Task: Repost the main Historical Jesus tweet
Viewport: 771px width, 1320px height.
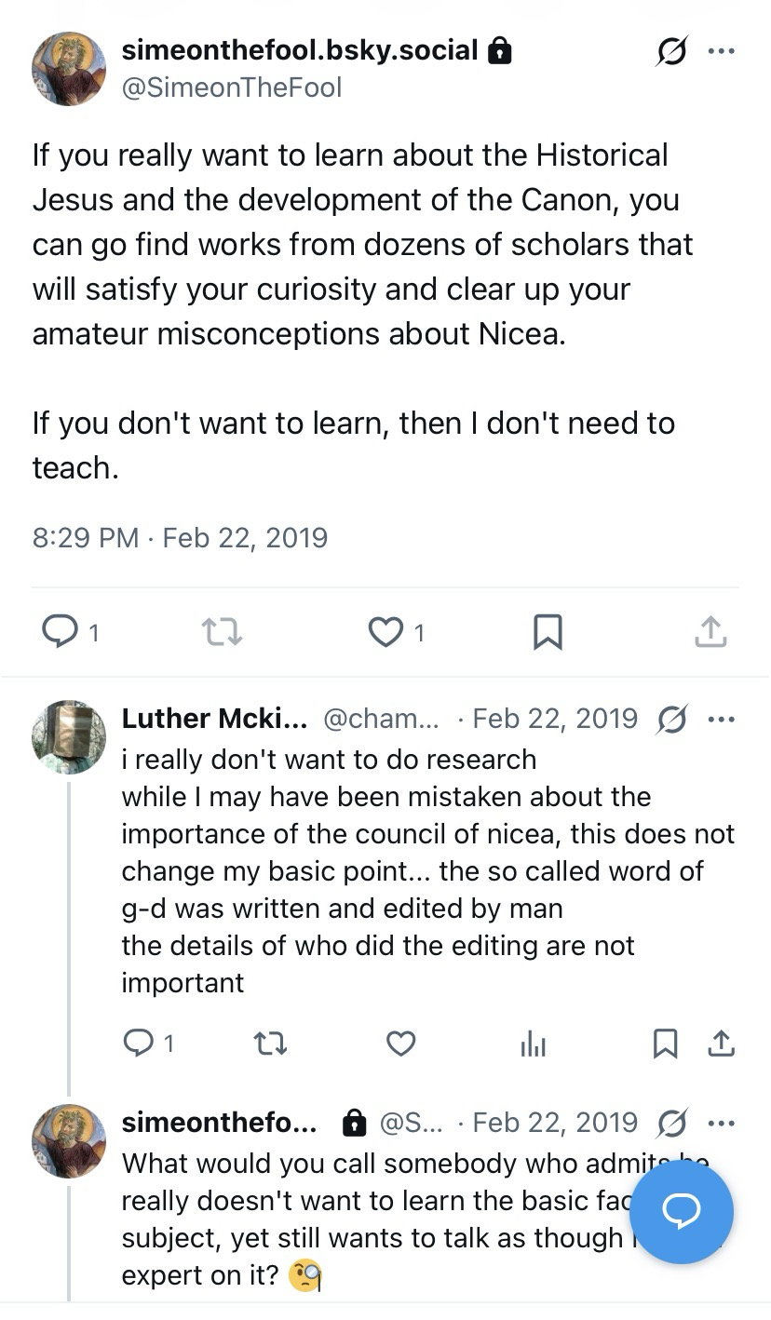Action: [222, 633]
